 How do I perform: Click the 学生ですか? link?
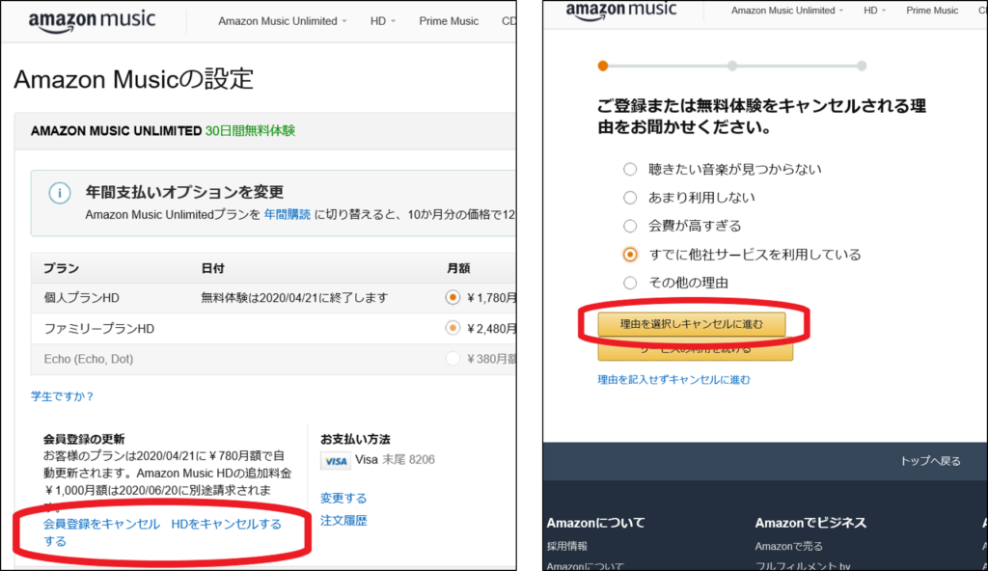click(x=63, y=396)
